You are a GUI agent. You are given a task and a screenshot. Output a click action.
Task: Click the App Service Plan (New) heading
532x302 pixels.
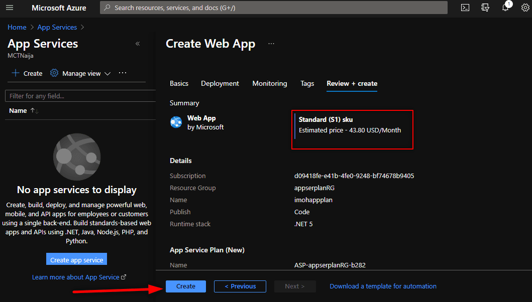[207, 250]
